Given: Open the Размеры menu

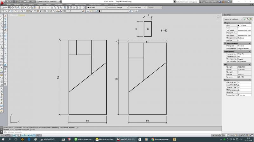Looking at the screenshot, I should (x=69, y=4).
